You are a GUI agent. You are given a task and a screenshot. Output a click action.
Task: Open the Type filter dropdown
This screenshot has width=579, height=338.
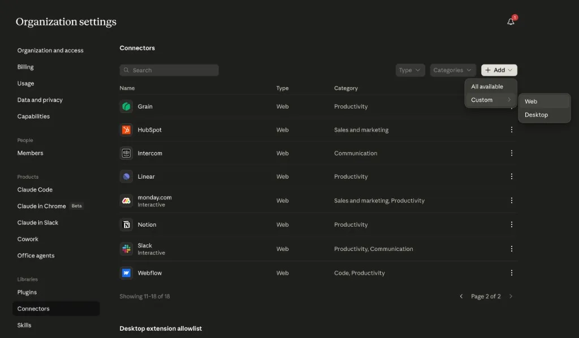pos(410,70)
